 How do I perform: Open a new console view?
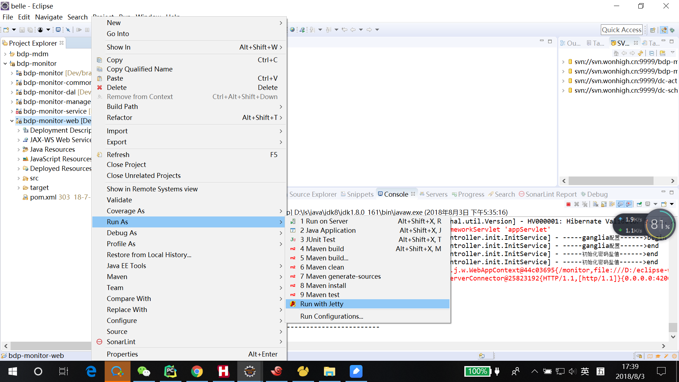[x=664, y=204]
